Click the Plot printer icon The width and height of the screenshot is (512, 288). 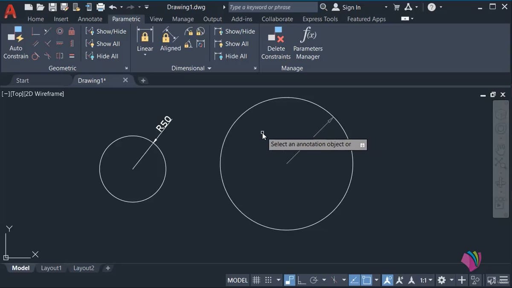(101, 7)
